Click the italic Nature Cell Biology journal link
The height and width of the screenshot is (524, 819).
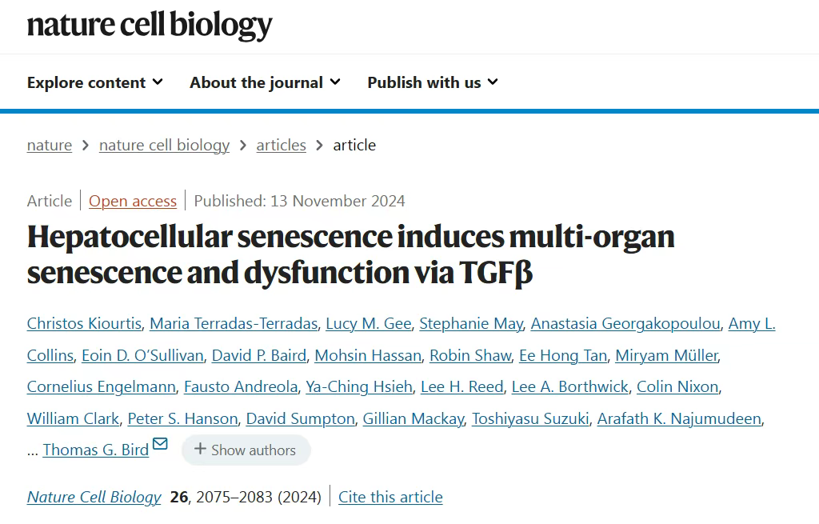[x=94, y=497]
